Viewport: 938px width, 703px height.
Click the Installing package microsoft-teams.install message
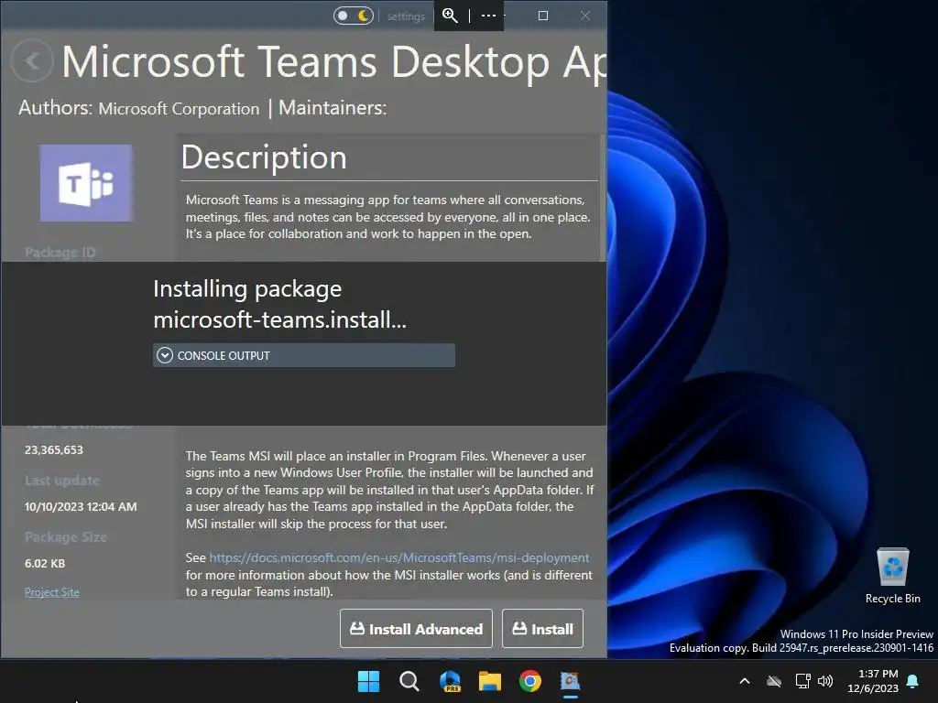point(280,304)
